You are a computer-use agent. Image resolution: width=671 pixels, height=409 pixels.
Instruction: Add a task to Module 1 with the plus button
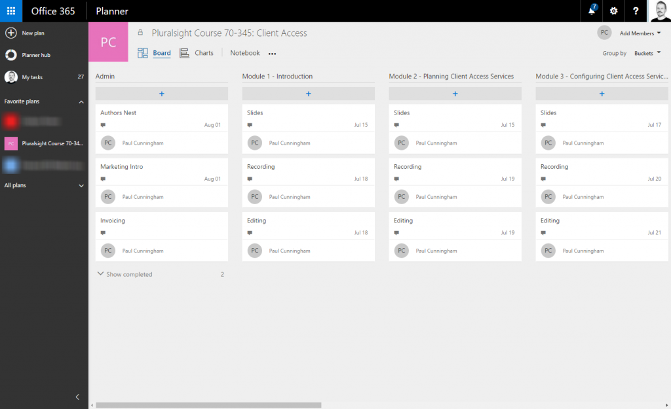pyautogui.click(x=308, y=94)
